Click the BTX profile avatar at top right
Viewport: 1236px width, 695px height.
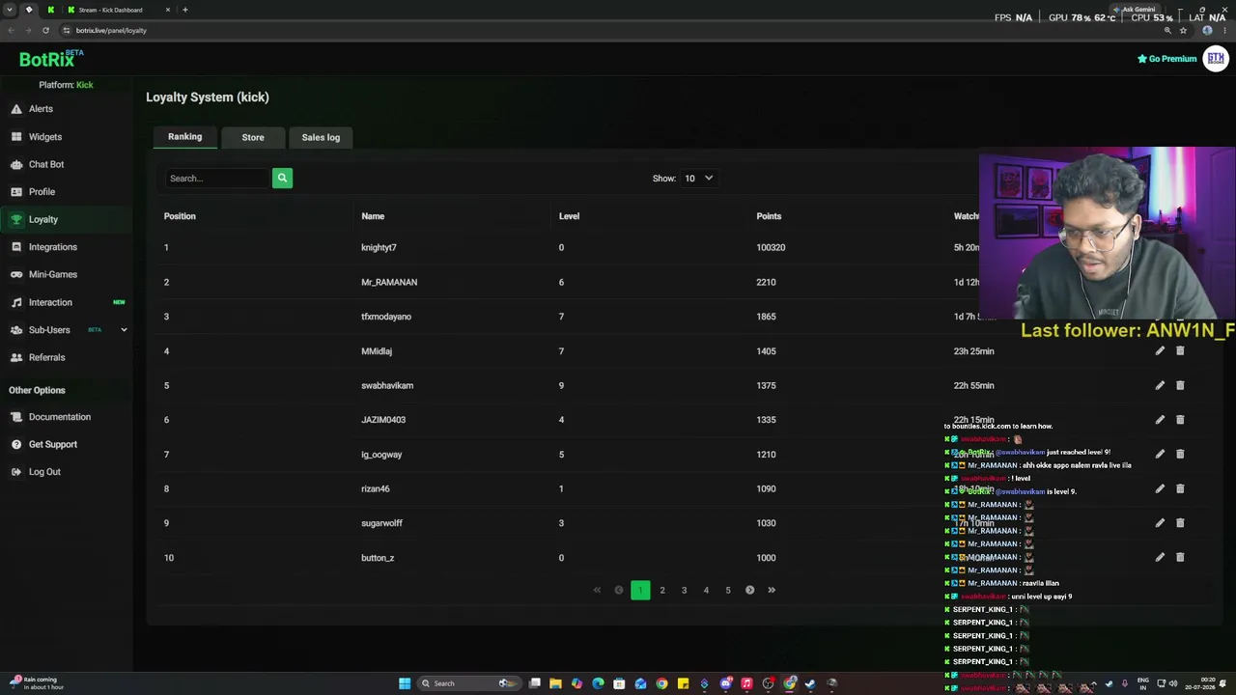pyautogui.click(x=1216, y=59)
